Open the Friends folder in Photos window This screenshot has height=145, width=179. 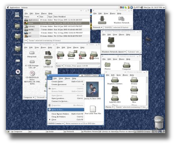[134, 90]
